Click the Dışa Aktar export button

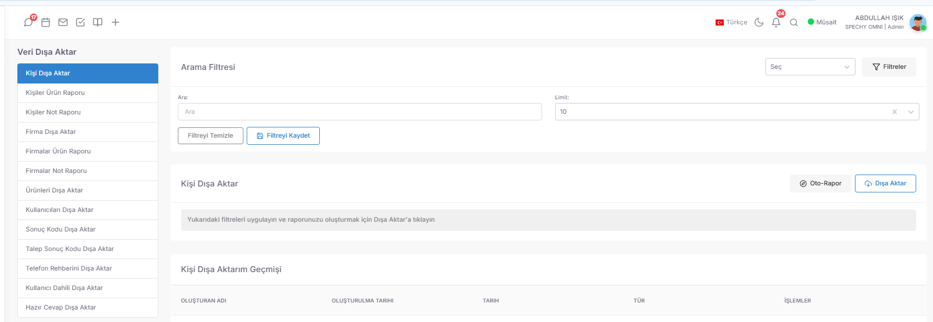coord(885,183)
